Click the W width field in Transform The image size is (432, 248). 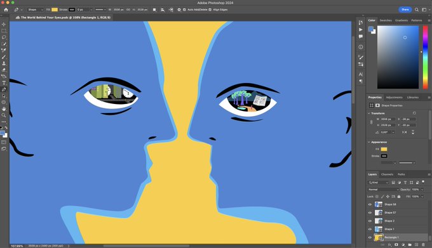pyautogui.click(x=388, y=119)
